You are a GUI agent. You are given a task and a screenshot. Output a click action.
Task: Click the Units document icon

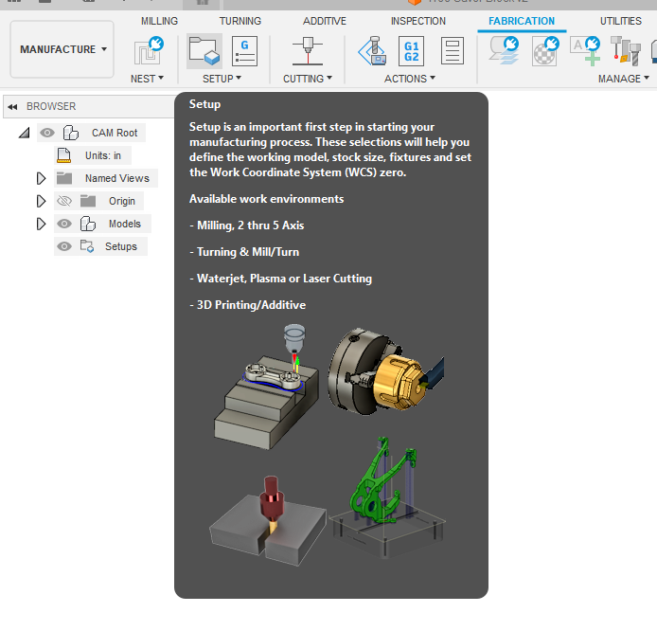point(63,155)
